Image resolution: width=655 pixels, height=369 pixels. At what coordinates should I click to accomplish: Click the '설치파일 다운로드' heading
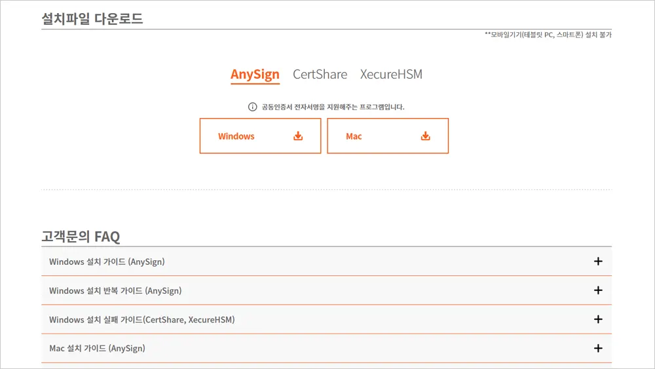pos(92,18)
